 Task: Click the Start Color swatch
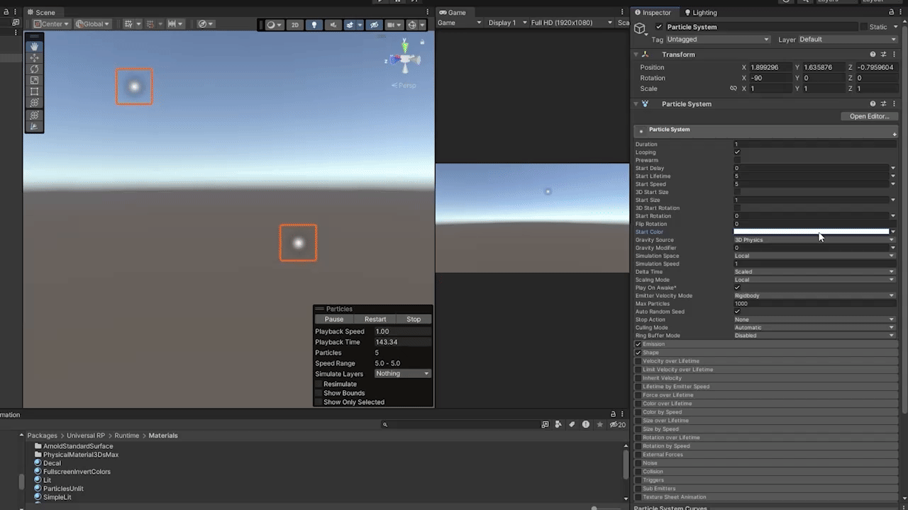[810, 232]
